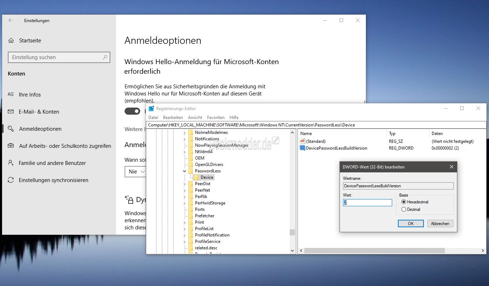Click the Familie und andere Benutzer icon
The image size is (489, 286).
11,163
